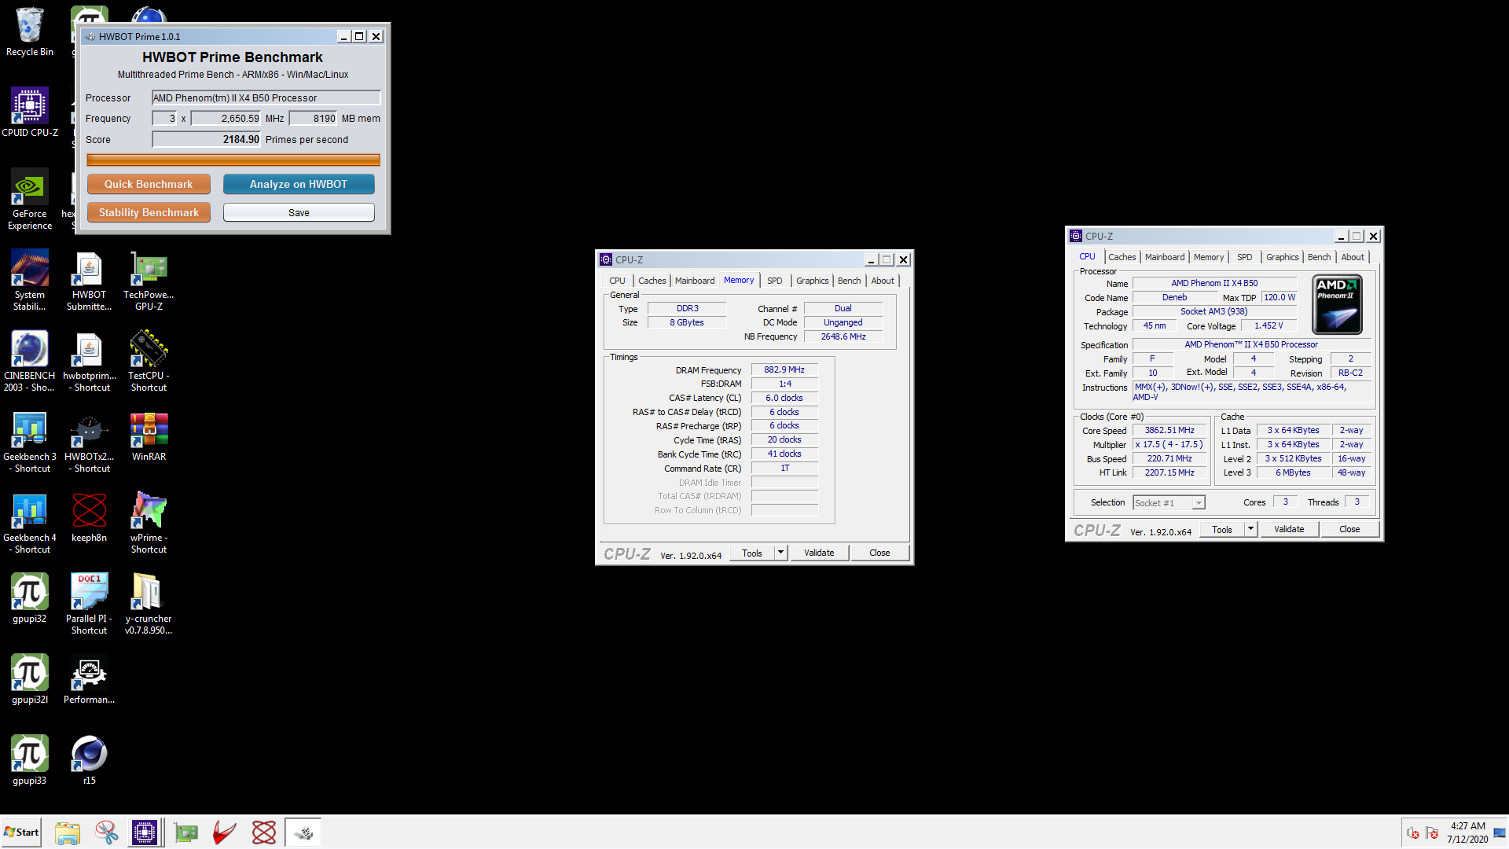Open y-cruncher folder icon
The width and height of the screenshot is (1509, 849).
(149, 605)
